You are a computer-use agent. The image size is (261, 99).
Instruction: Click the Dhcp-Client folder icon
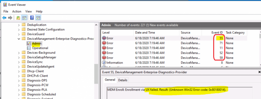24,71
